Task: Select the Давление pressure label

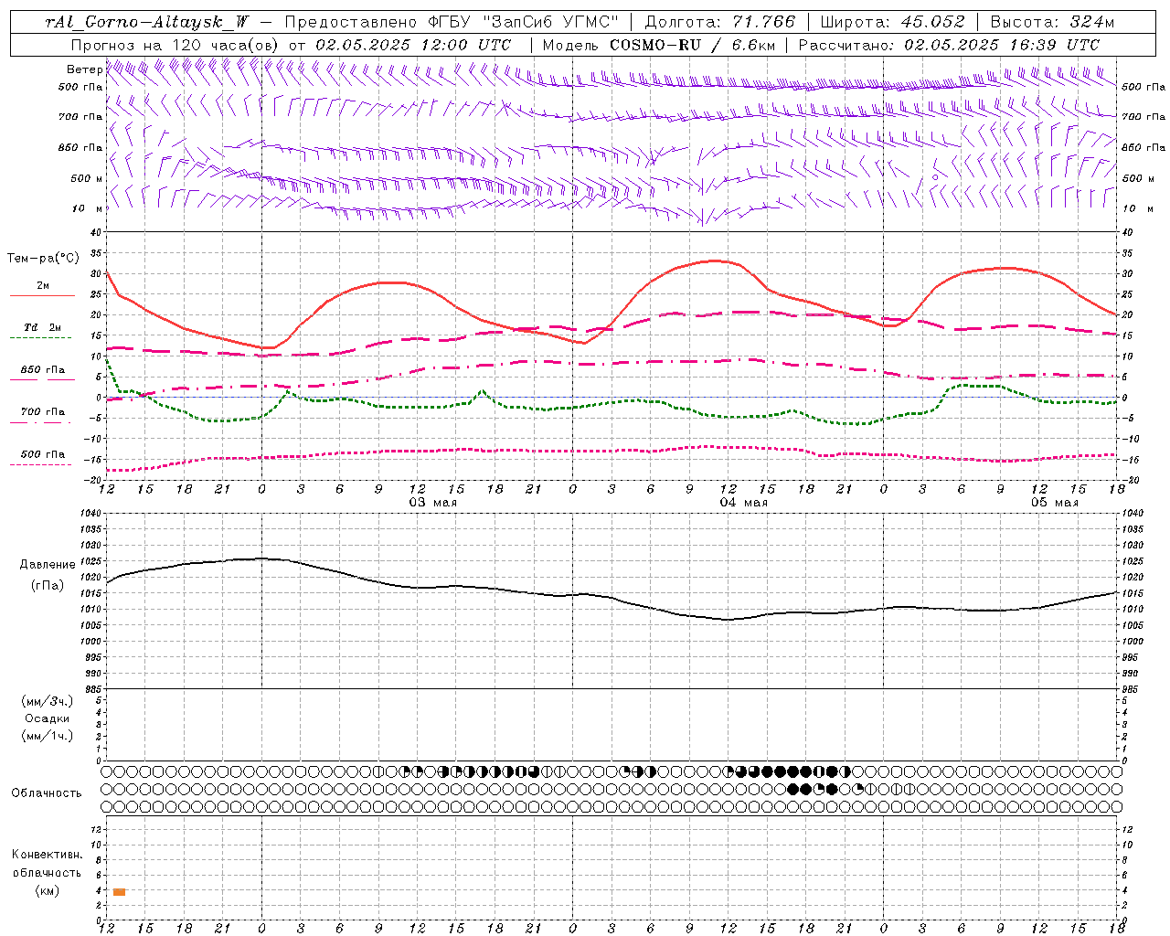Action: [48, 565]
